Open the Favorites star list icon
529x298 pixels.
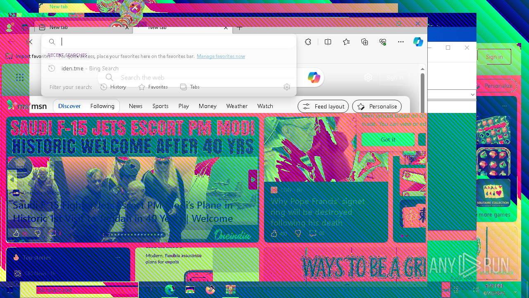coord(346,42)
